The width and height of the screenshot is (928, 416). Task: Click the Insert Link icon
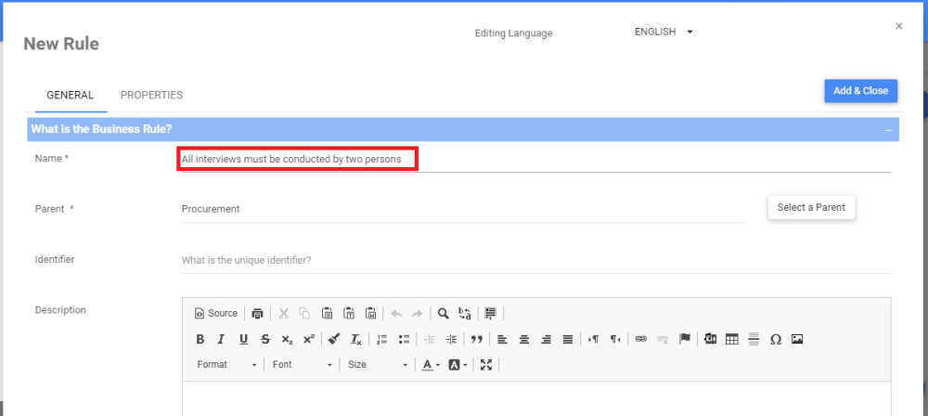click(x=641, y=340)
